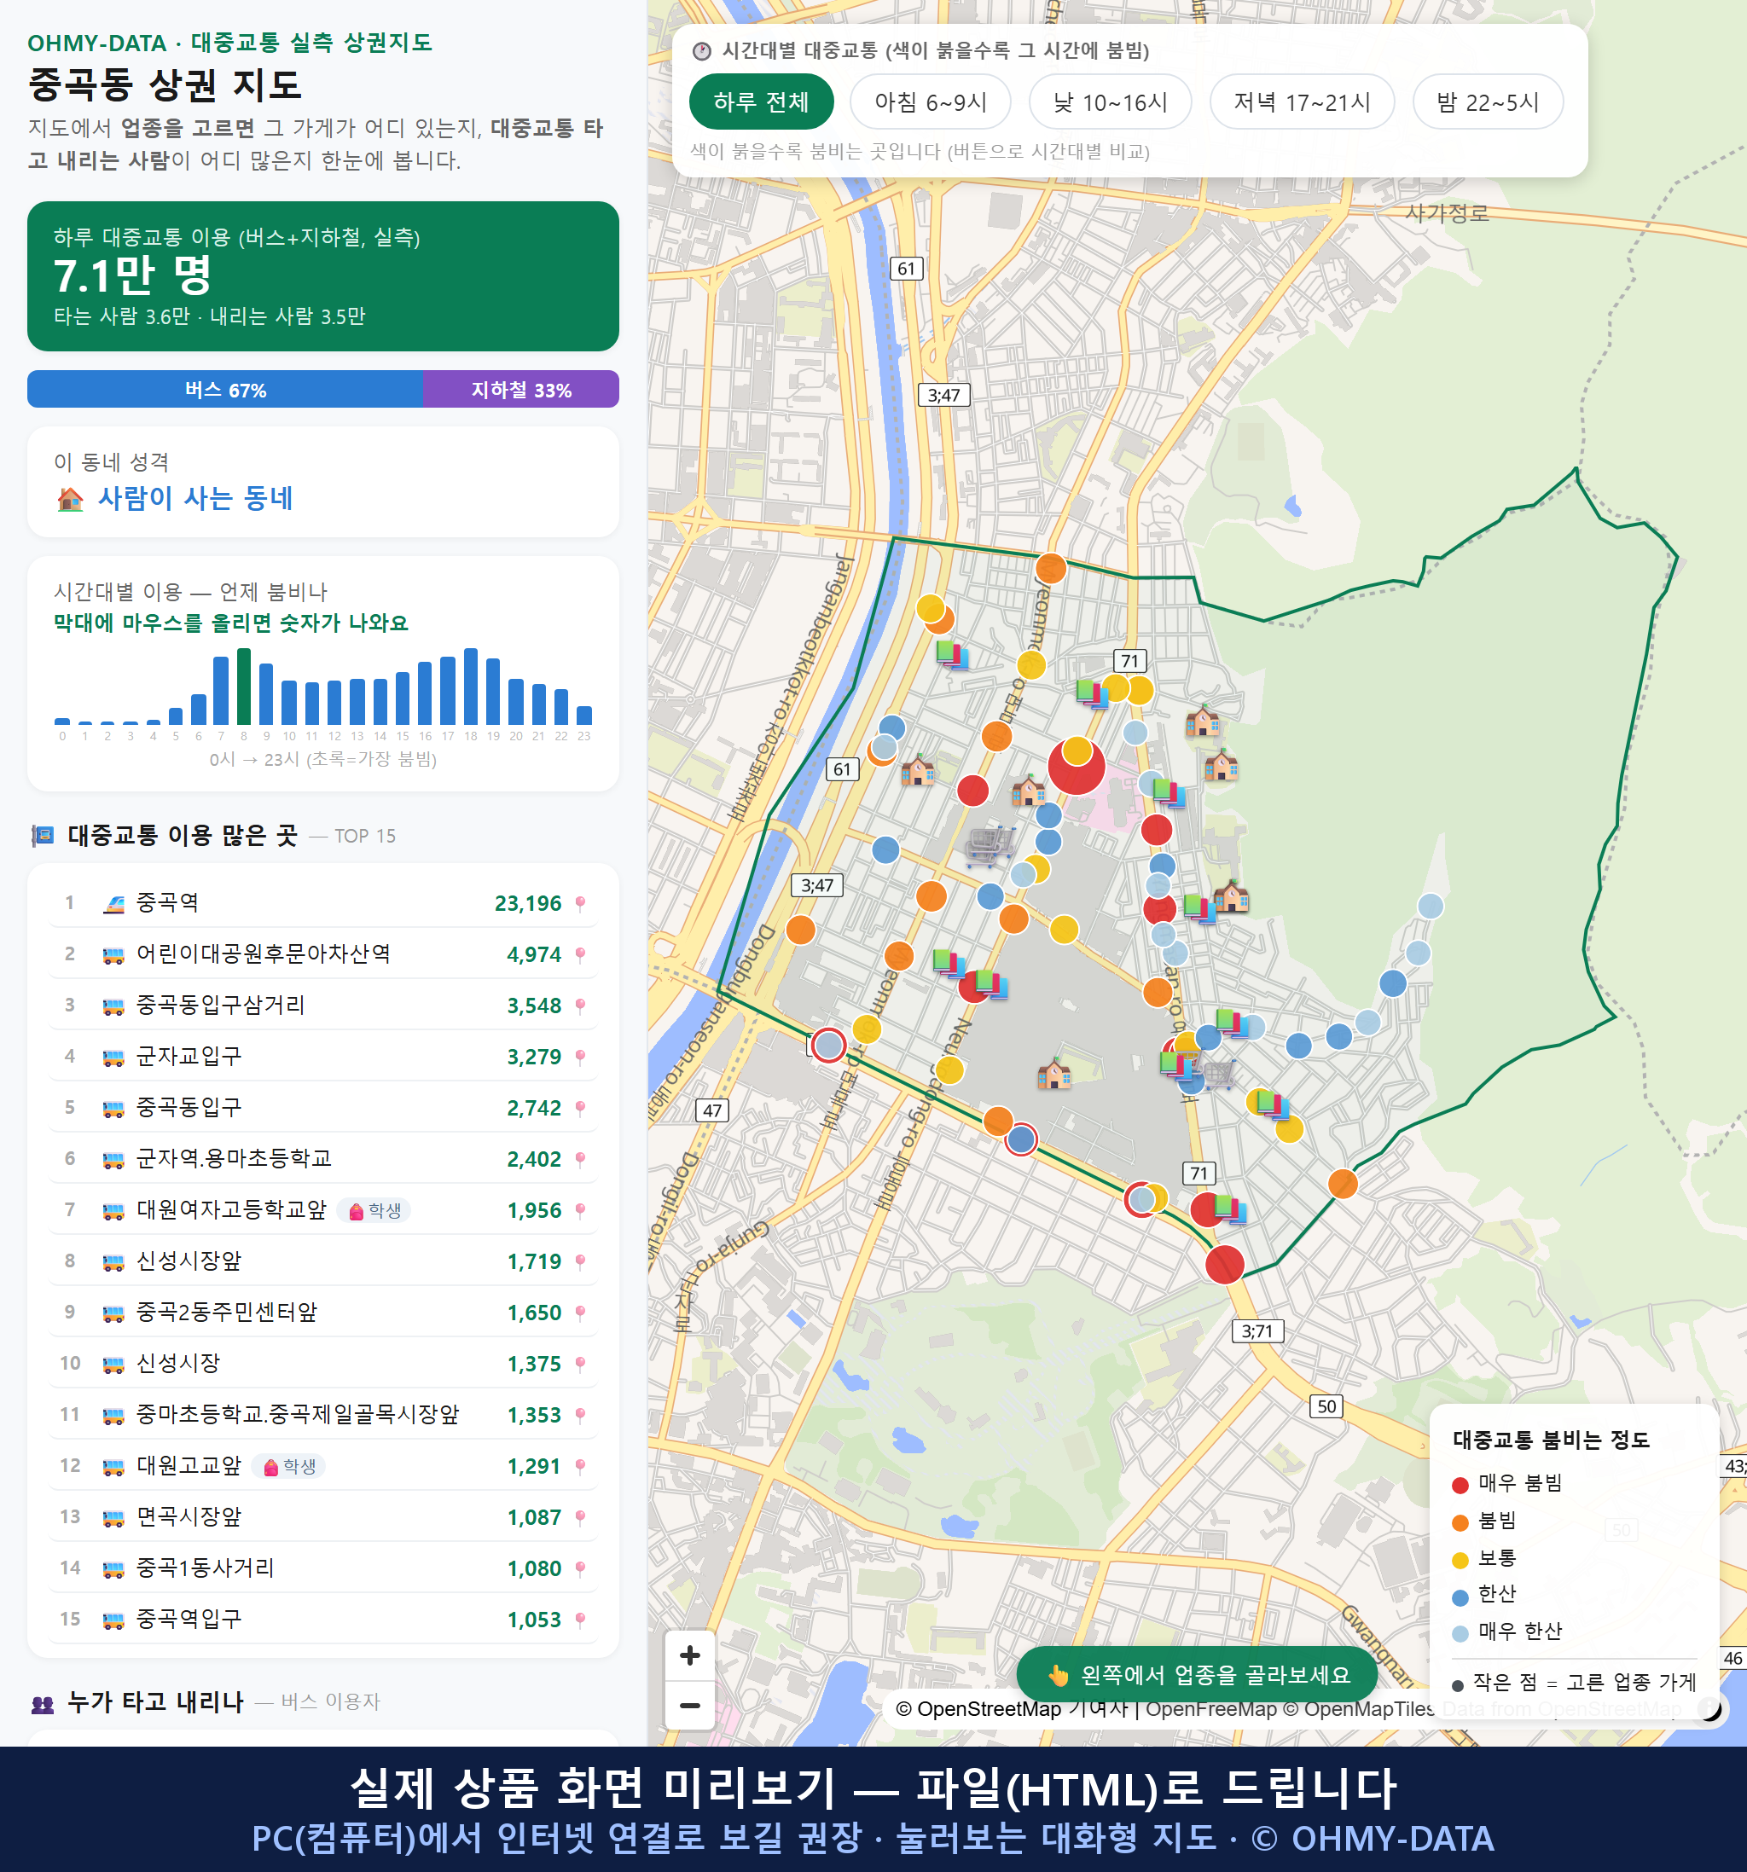1747x1872 pixels.
Task: Click the map pin icon for 중곡역 row
Action: (x=580, y=903)
